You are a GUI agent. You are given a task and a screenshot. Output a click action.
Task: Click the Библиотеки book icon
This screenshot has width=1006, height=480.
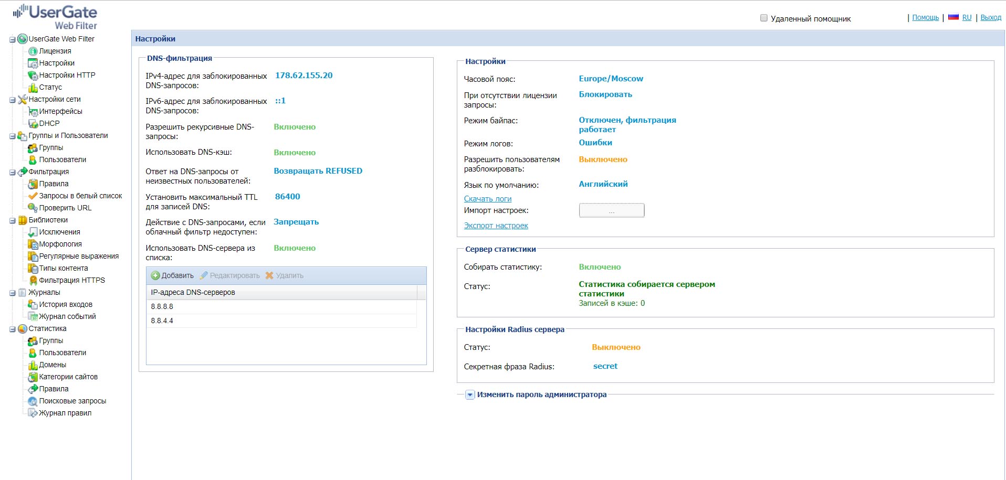23,220
